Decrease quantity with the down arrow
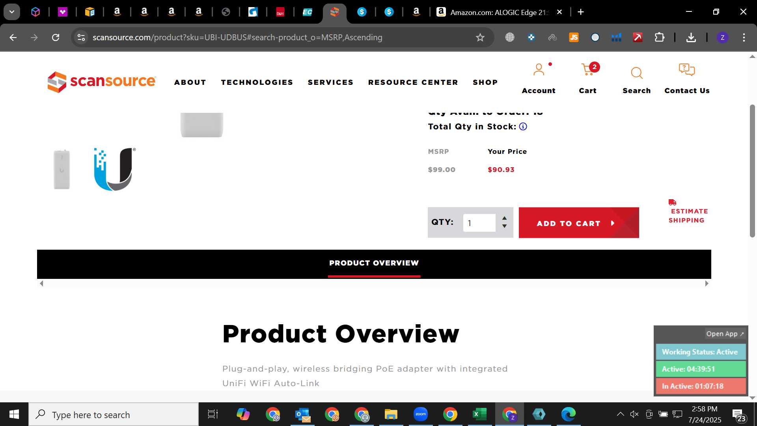 504,226
